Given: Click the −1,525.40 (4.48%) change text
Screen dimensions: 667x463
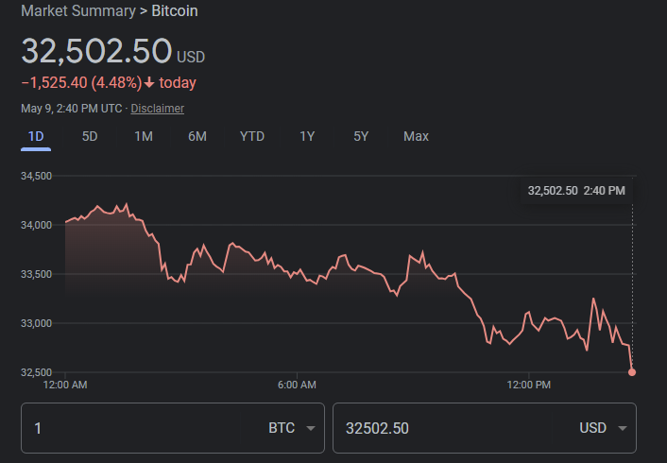Looking at the screenshot, I should pyautogui.click(x=81, y=82).
